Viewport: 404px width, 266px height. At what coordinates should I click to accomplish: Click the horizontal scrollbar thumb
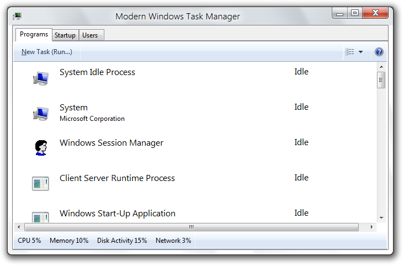[x=192, y=227]
